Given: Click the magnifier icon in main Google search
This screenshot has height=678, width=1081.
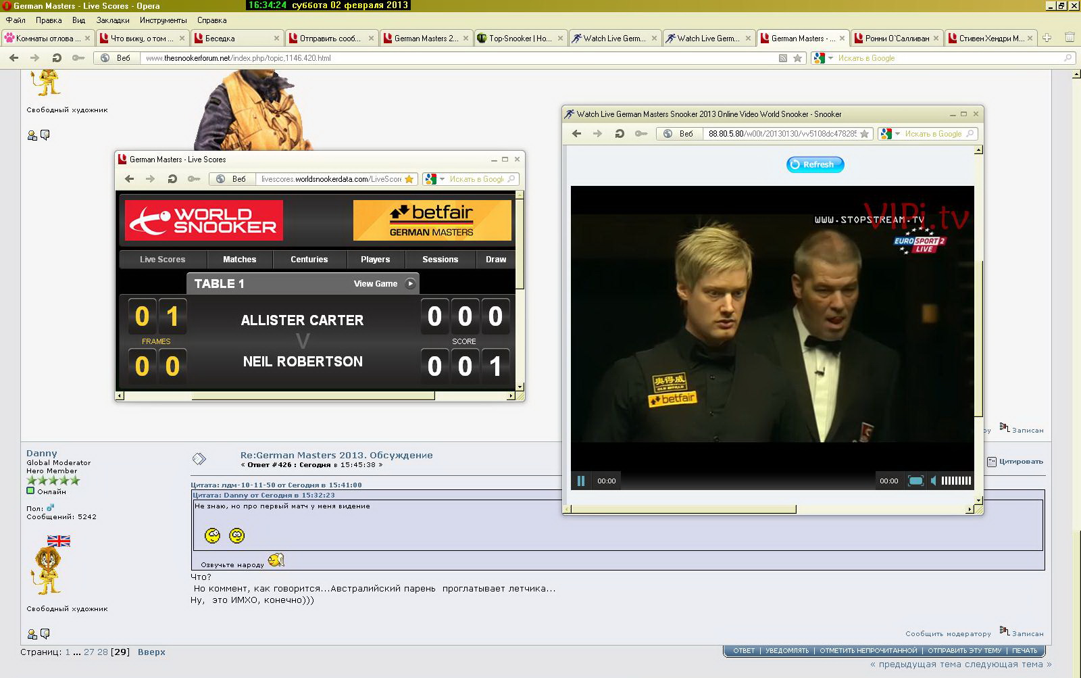Looking at the screenshot, I should tap(1068, 58).
